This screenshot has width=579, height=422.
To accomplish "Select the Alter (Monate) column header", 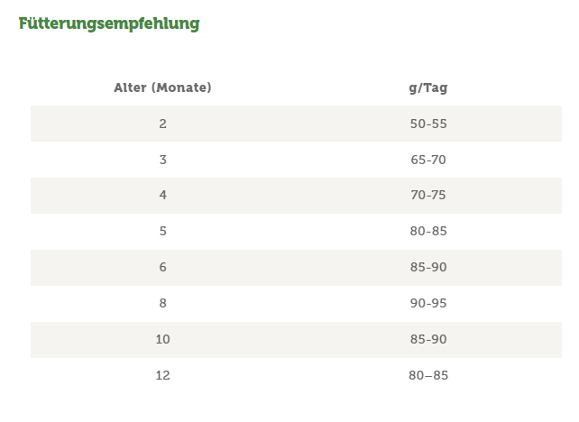I will coord(162,87).
